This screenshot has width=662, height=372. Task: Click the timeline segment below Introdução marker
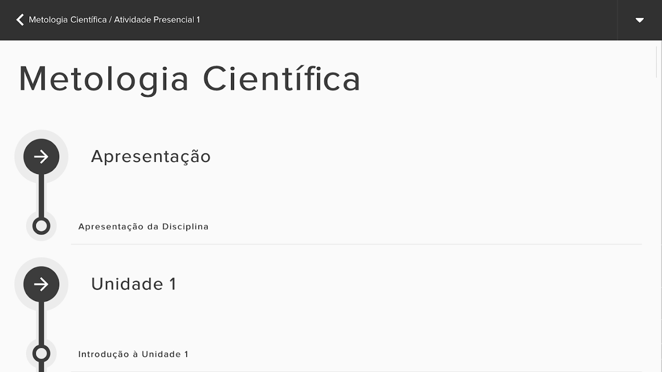pos(41,368)
